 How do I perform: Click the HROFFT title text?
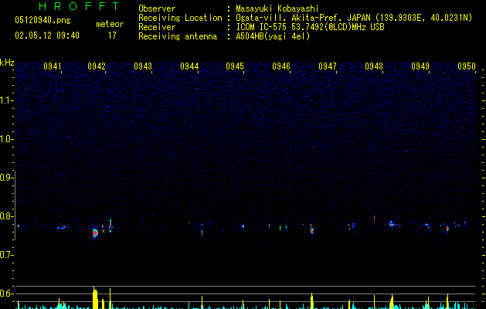(79, 6)
